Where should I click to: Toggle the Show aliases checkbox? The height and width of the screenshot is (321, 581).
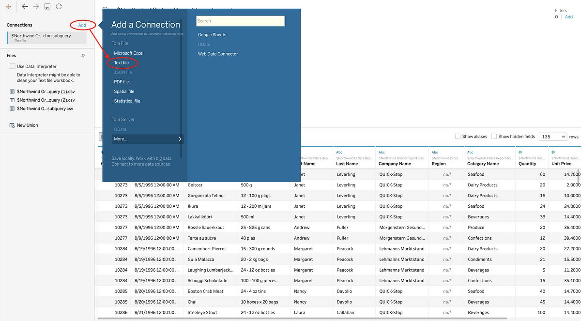point(458,137)
